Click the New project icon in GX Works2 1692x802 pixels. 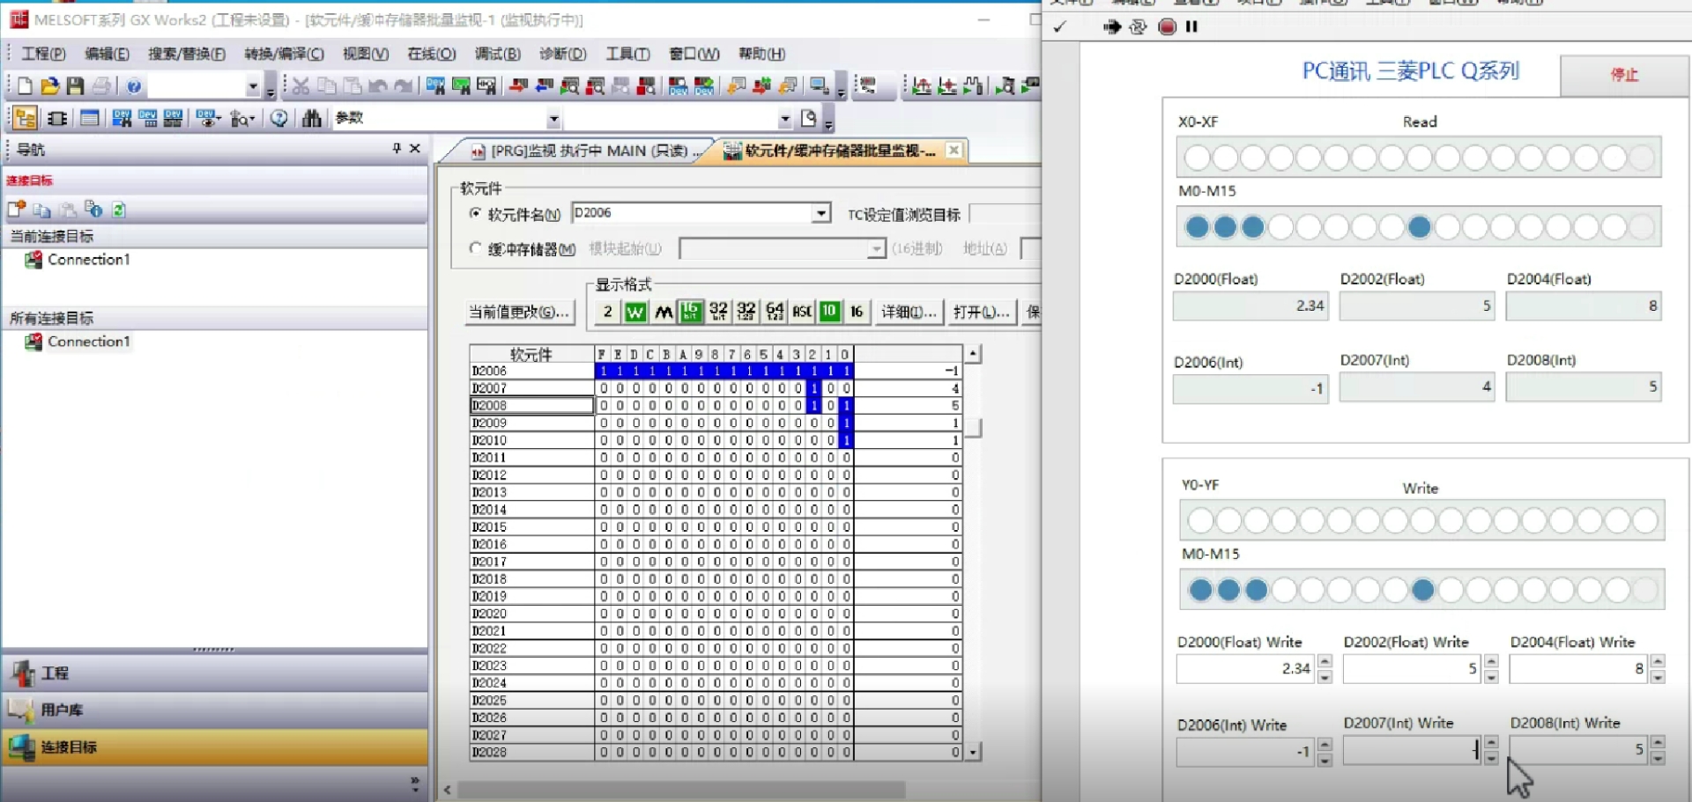[25, 85]
